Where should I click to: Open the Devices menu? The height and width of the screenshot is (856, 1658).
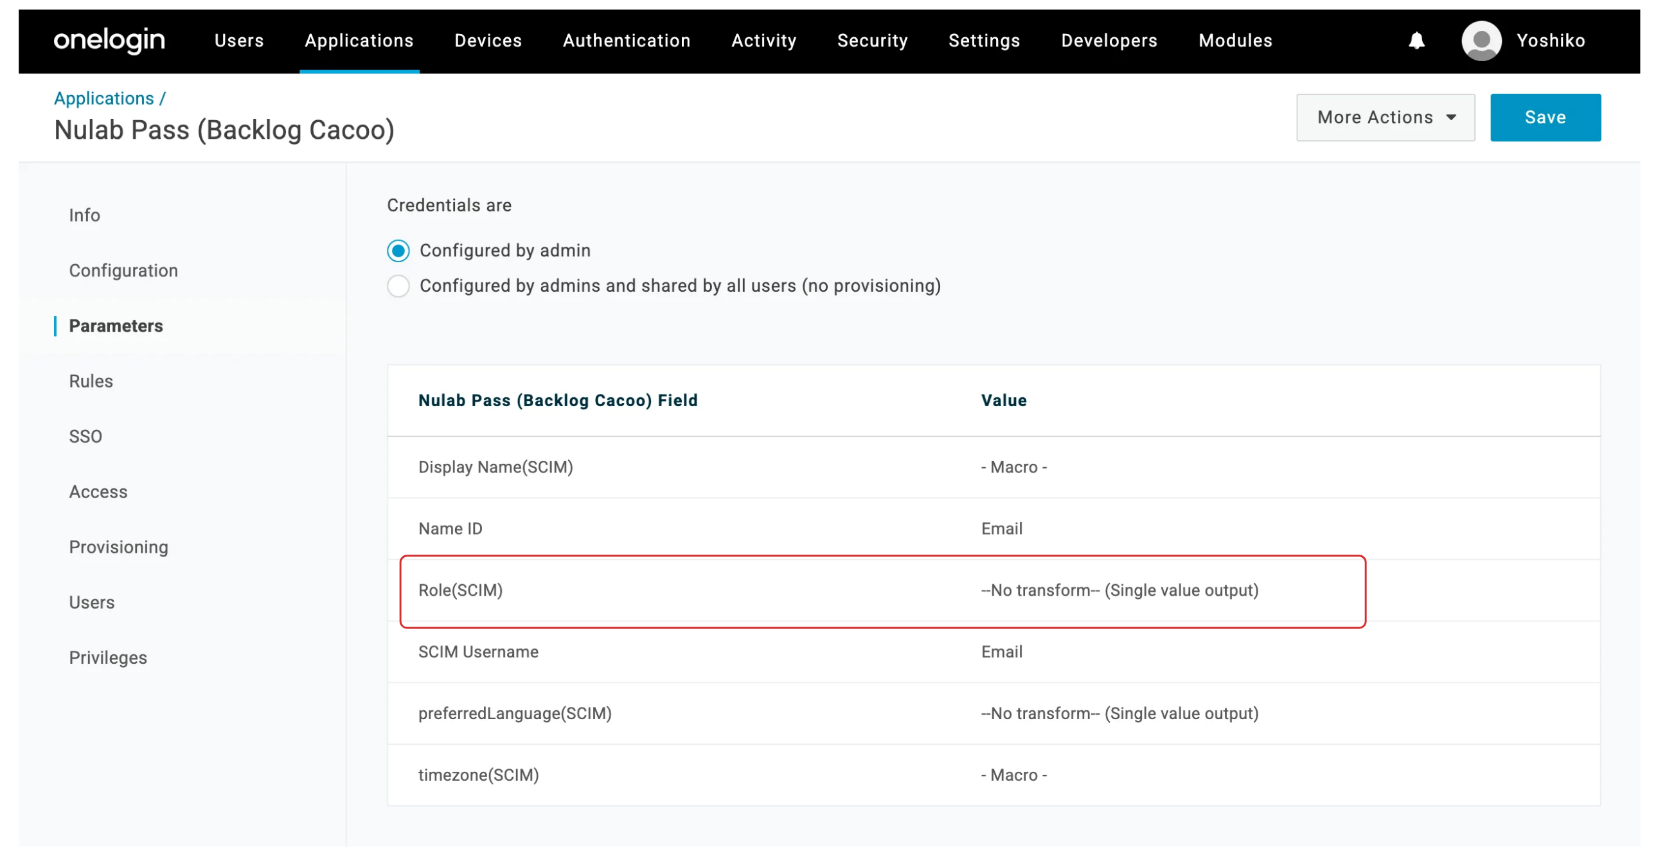tap(488, 40)
